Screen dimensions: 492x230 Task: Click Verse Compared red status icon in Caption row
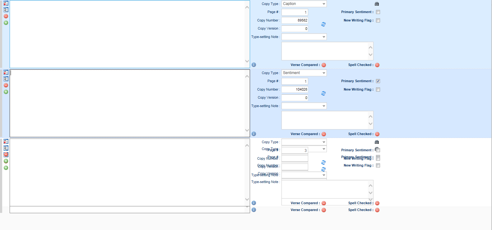[x=324, y=65]
